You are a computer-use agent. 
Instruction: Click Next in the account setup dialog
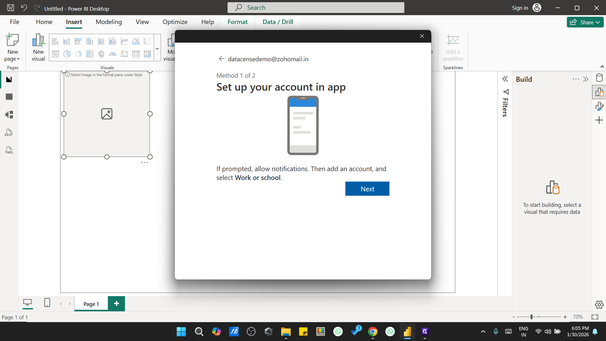coord(367,188)
